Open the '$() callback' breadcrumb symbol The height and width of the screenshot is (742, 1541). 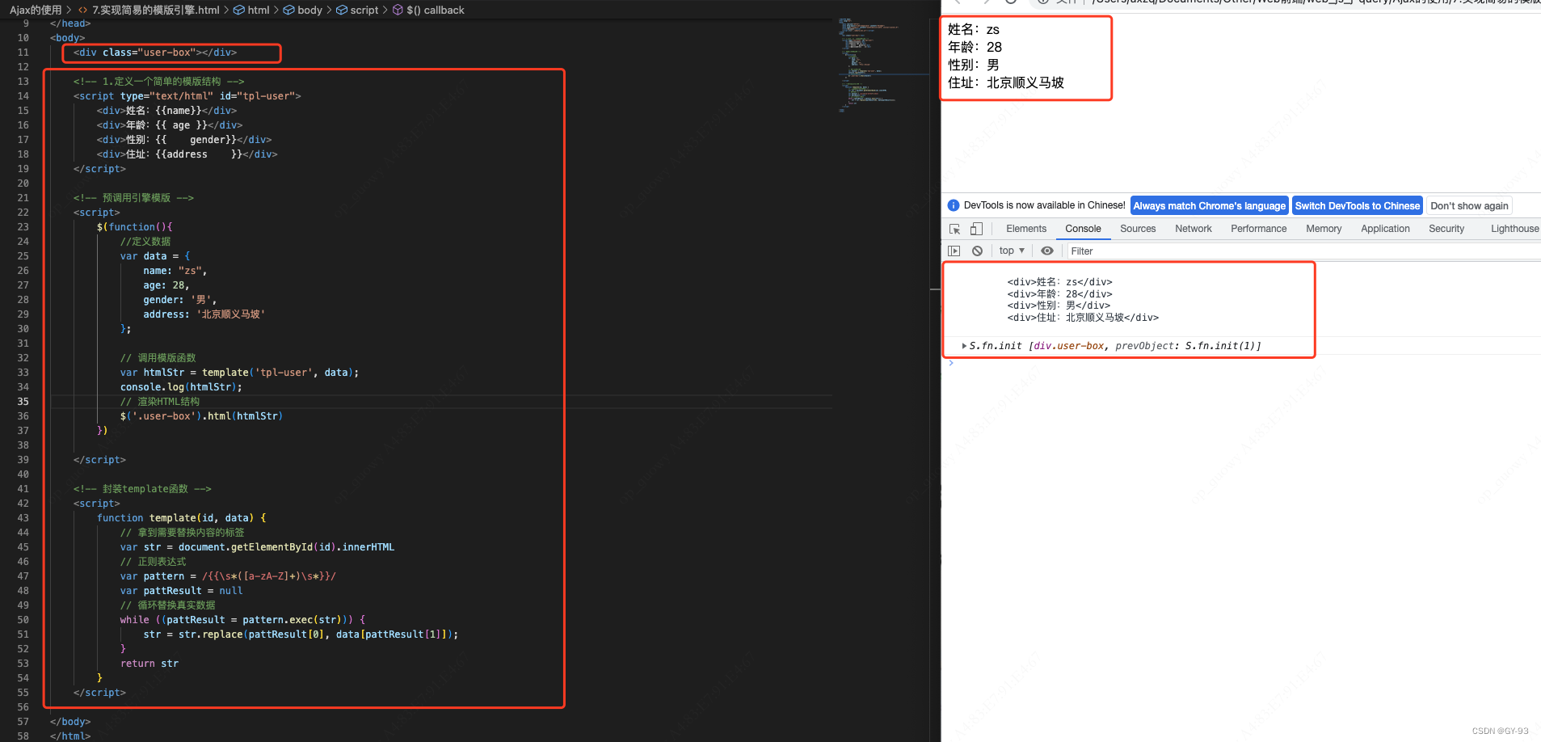(436, 10)
